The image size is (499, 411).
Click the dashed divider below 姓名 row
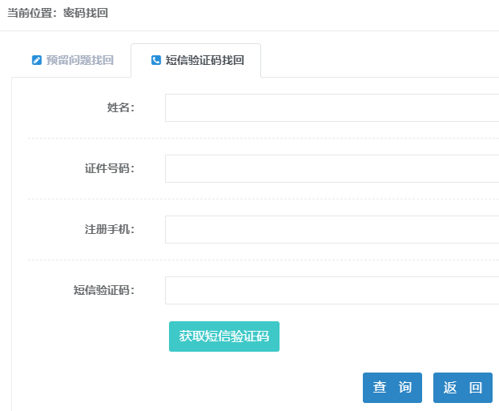pyautogui.click(x=263, y=138)
